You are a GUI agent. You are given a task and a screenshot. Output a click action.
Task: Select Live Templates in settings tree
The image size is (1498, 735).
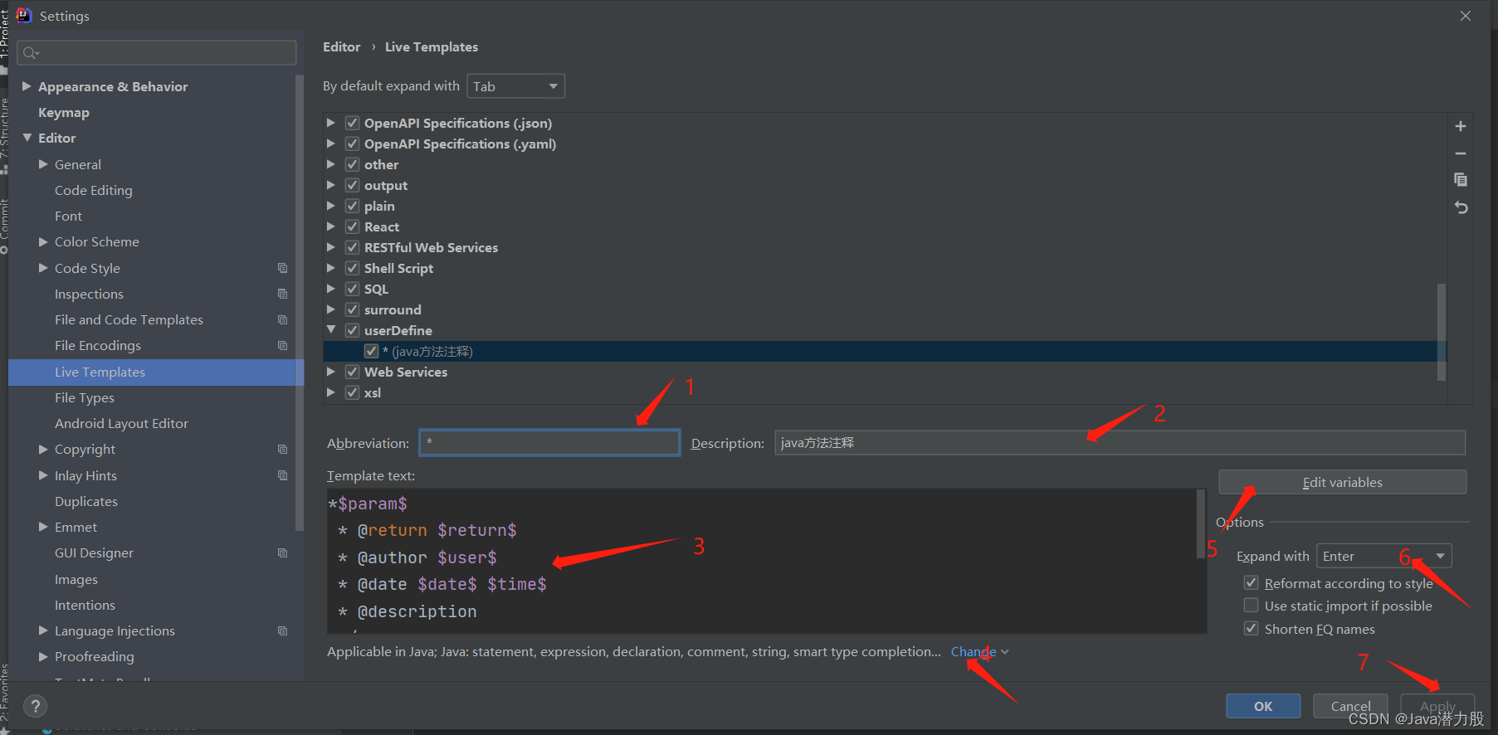pyautogui.click(x=156, y=372)
